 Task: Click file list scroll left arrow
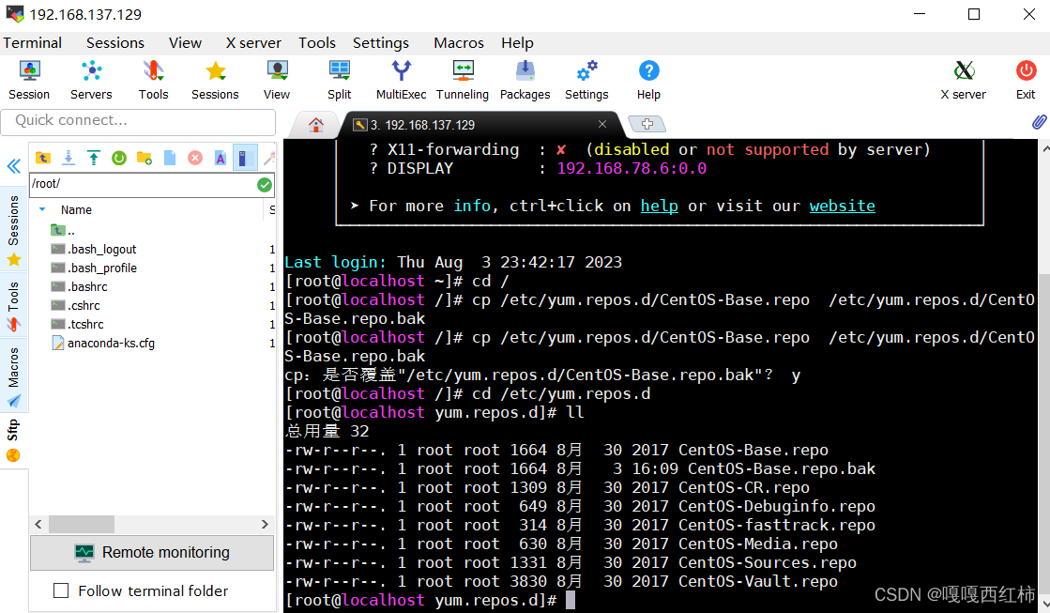coord(38,524)
